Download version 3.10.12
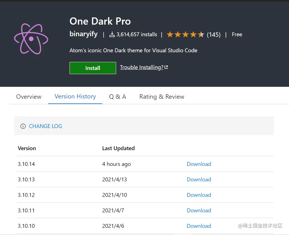The height and width of the screenshot is (235, 289). (199, 195)
